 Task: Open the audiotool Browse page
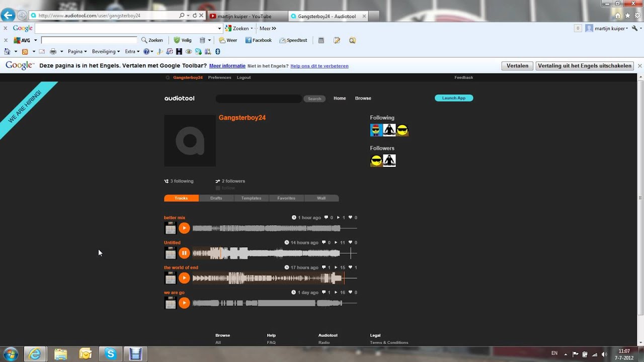point(363,98)
